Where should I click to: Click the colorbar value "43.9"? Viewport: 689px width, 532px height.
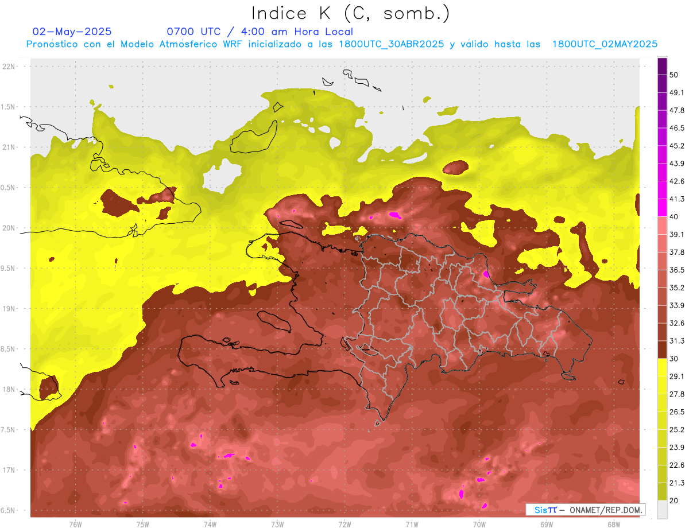(677, 164)
